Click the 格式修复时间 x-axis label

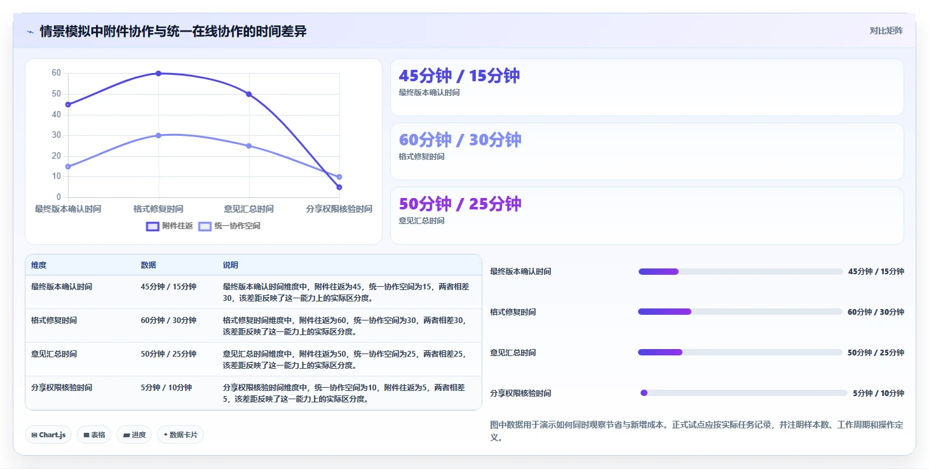coord(158,209)
